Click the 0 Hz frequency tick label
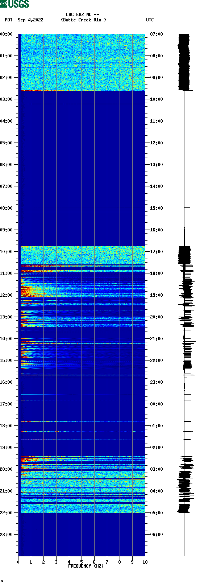The width and height of the screenshot is (200, 585). (18, 562)
